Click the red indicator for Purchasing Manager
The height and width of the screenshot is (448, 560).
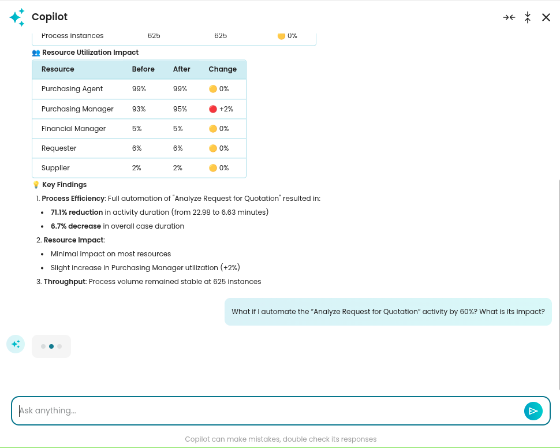(212, 109)
